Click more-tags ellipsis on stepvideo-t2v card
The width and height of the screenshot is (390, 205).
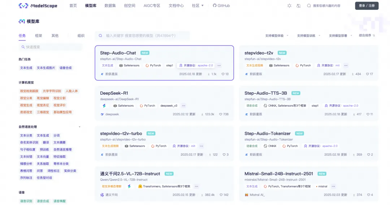[x=346, y=66]
